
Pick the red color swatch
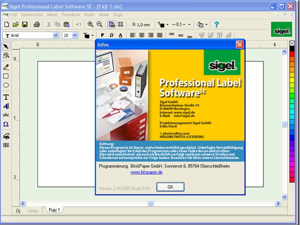292,54
